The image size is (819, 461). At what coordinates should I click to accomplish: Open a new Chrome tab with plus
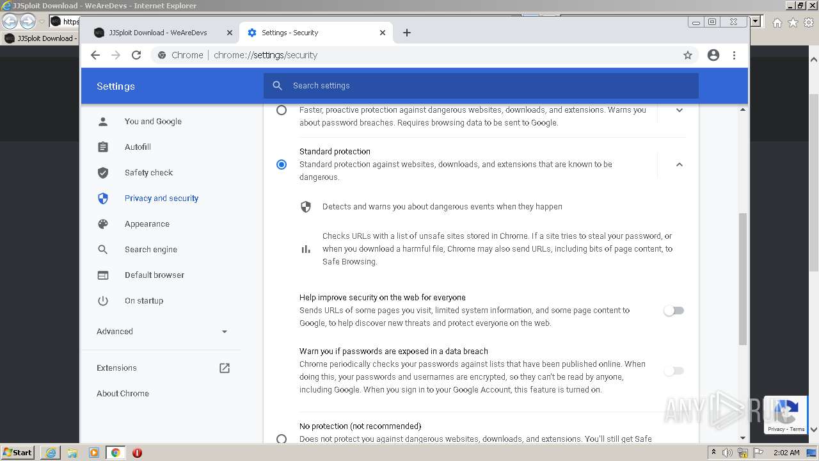tap(407, 33)
